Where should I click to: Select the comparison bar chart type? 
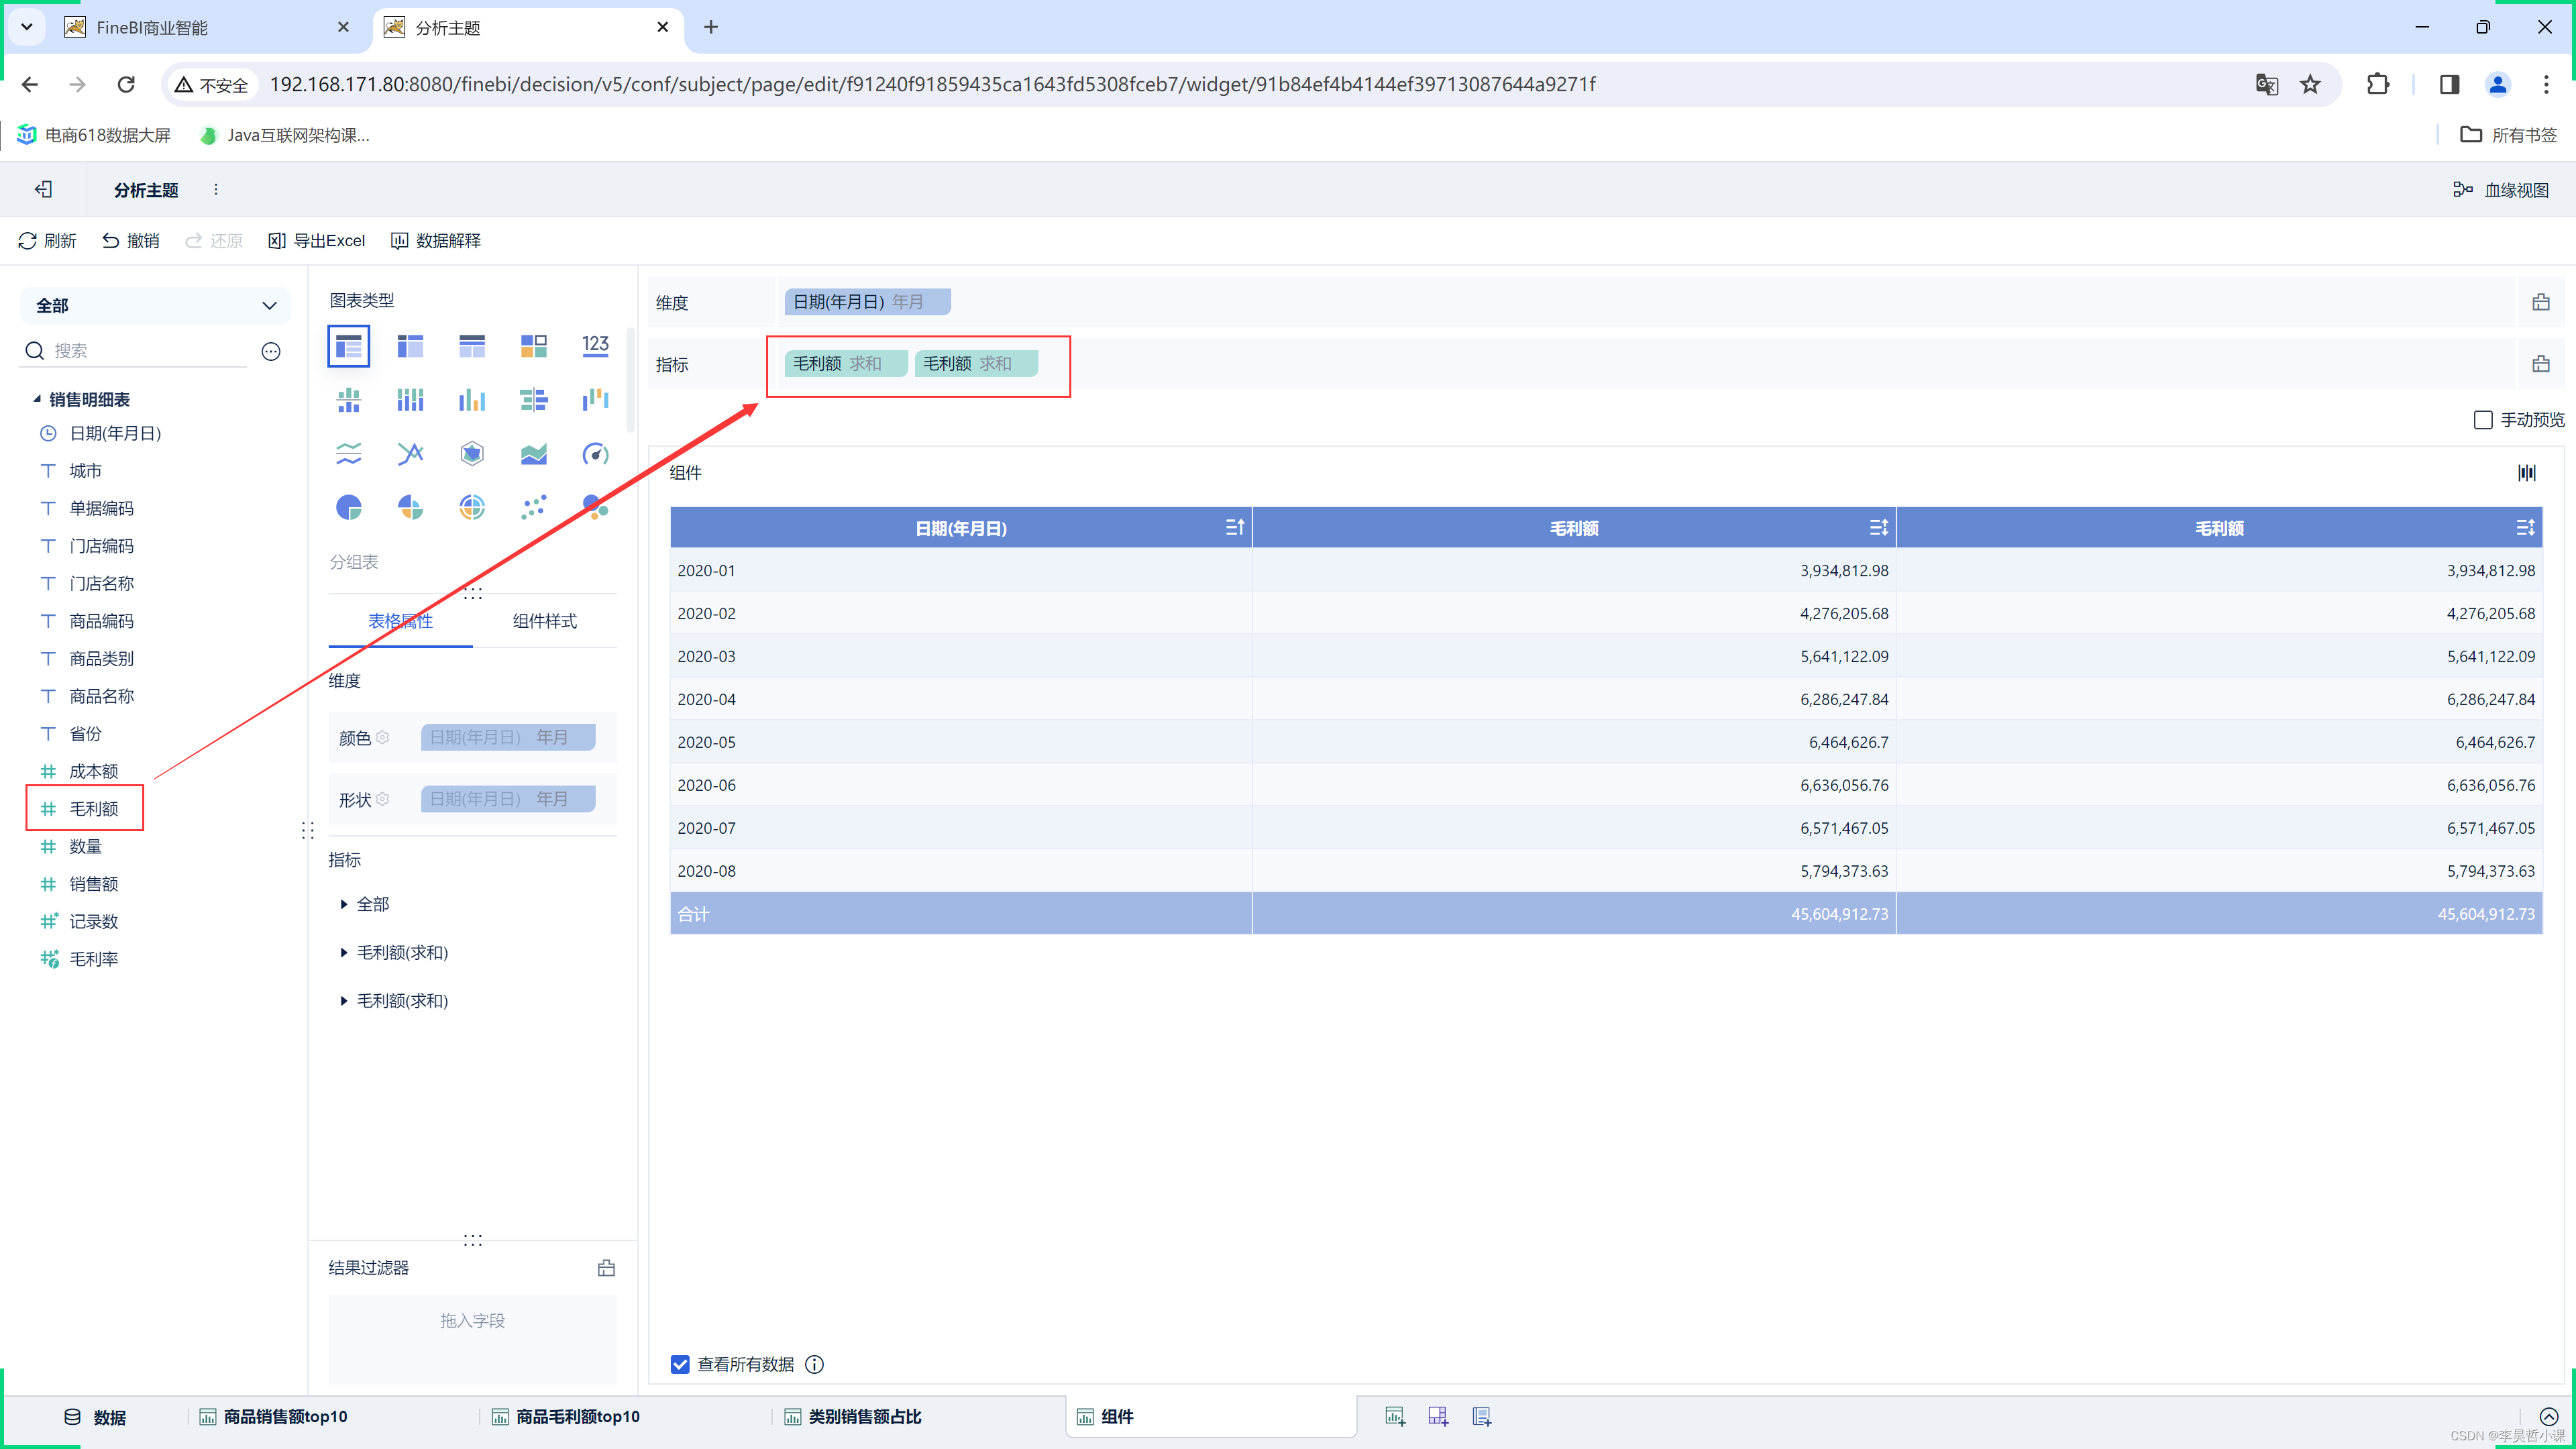tap(534, 400)
